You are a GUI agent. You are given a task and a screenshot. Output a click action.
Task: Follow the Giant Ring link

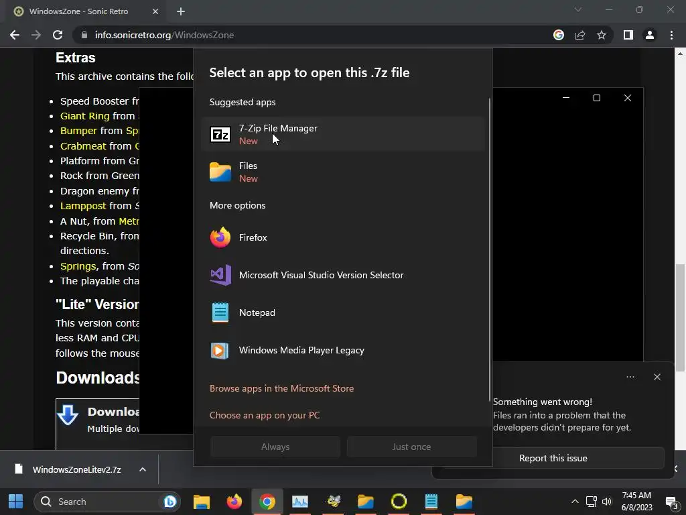[85, 116]
